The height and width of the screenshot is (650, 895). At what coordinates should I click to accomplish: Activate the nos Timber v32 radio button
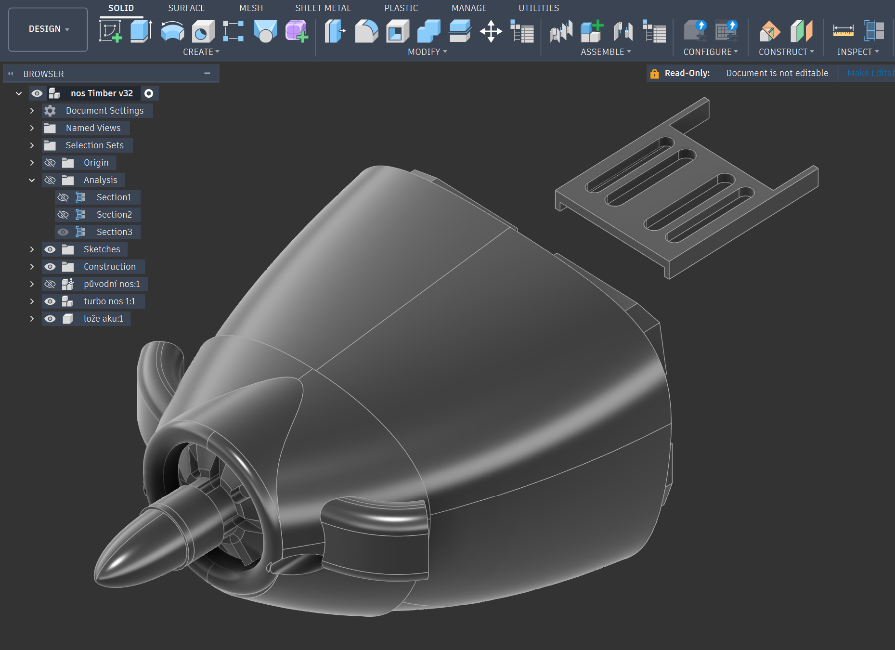149,93
